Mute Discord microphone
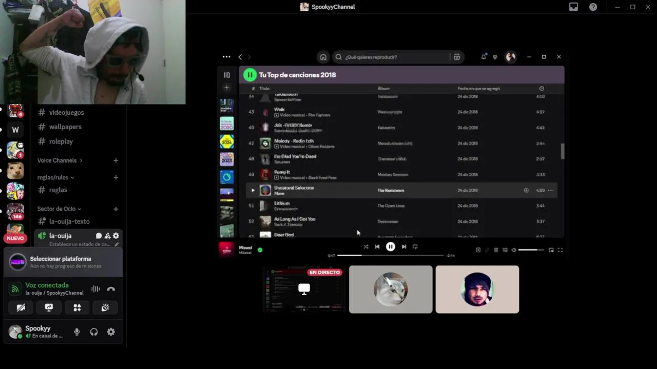 [76, 332]
